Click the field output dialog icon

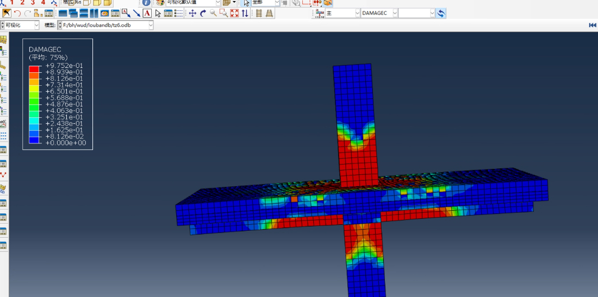coord(320,14)
